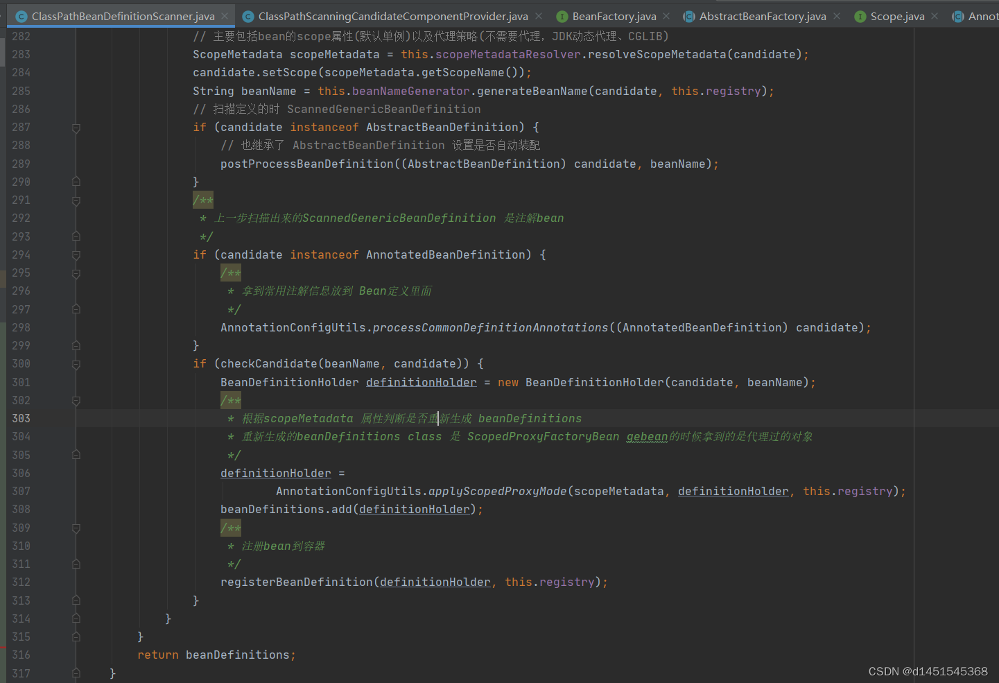Click comment fold end marker at line 293

(x=76, y=236)
